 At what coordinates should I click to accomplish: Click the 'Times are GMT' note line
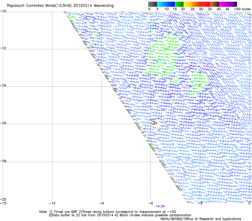click(108, 212)
